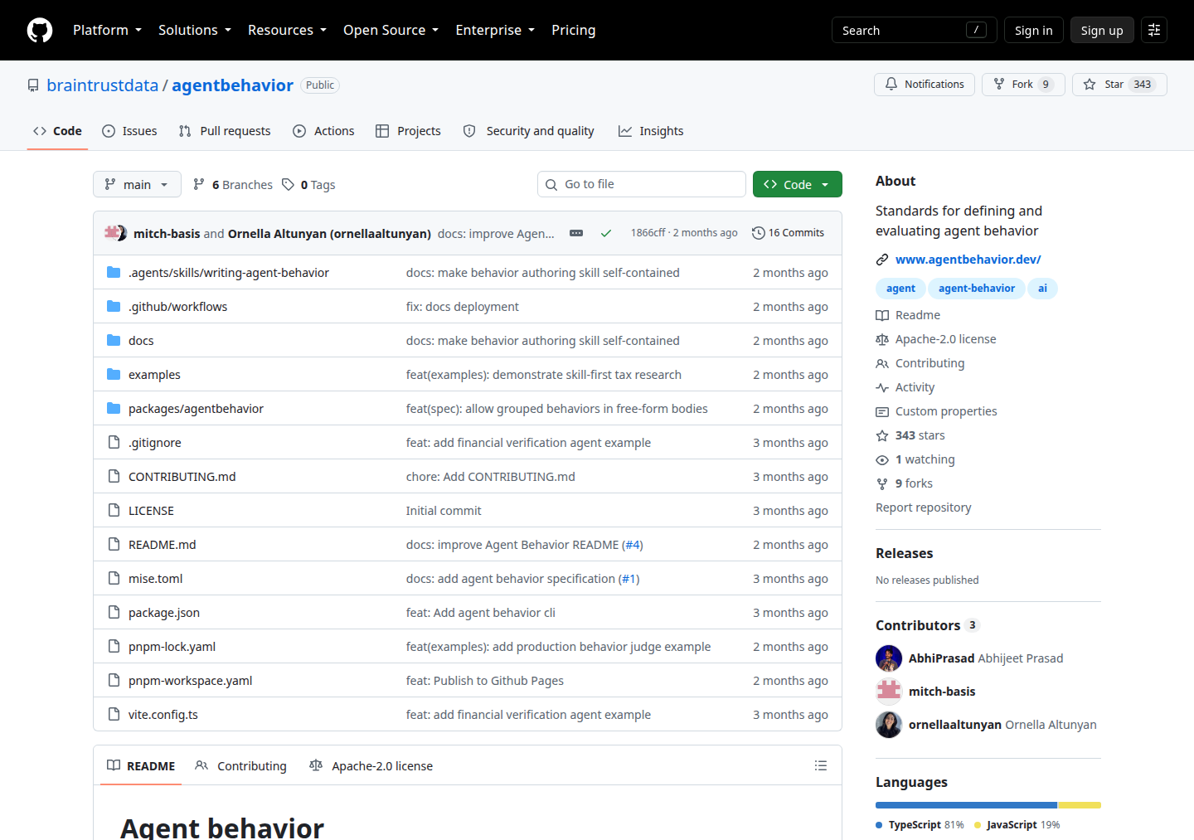Fork the repository
Screen dimensions: 1194x840
[x=1023, y=85]
